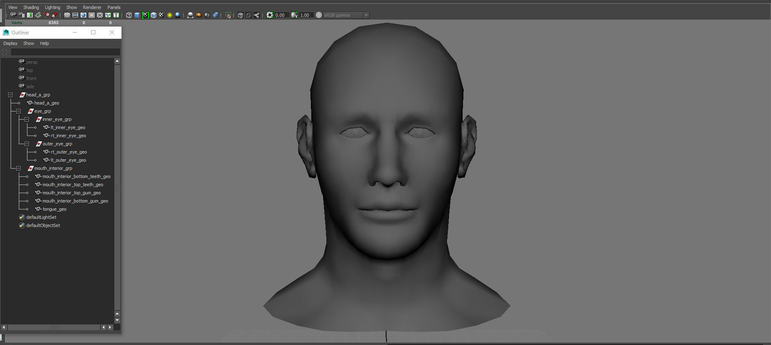Viewport: 771px width, 345px height.
Task: Collapse the eye_grp node
Action: coord(18,111)
